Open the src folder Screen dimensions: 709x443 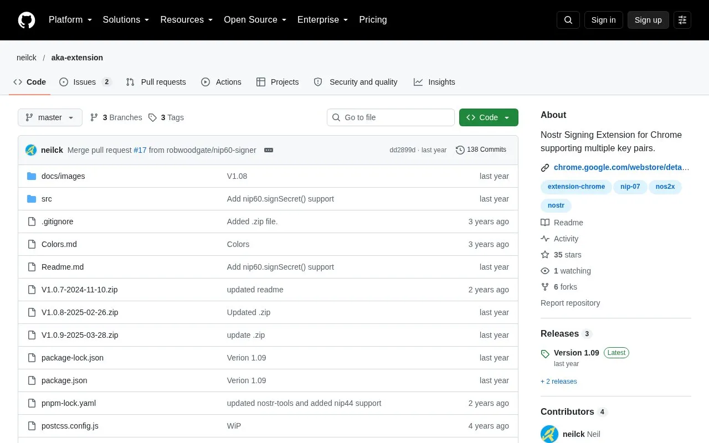(47, 199)
